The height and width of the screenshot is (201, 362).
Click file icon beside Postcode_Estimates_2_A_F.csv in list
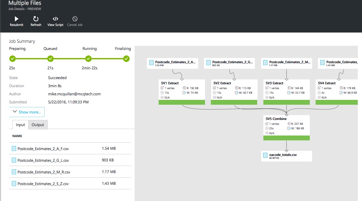(x=14, y=148)
